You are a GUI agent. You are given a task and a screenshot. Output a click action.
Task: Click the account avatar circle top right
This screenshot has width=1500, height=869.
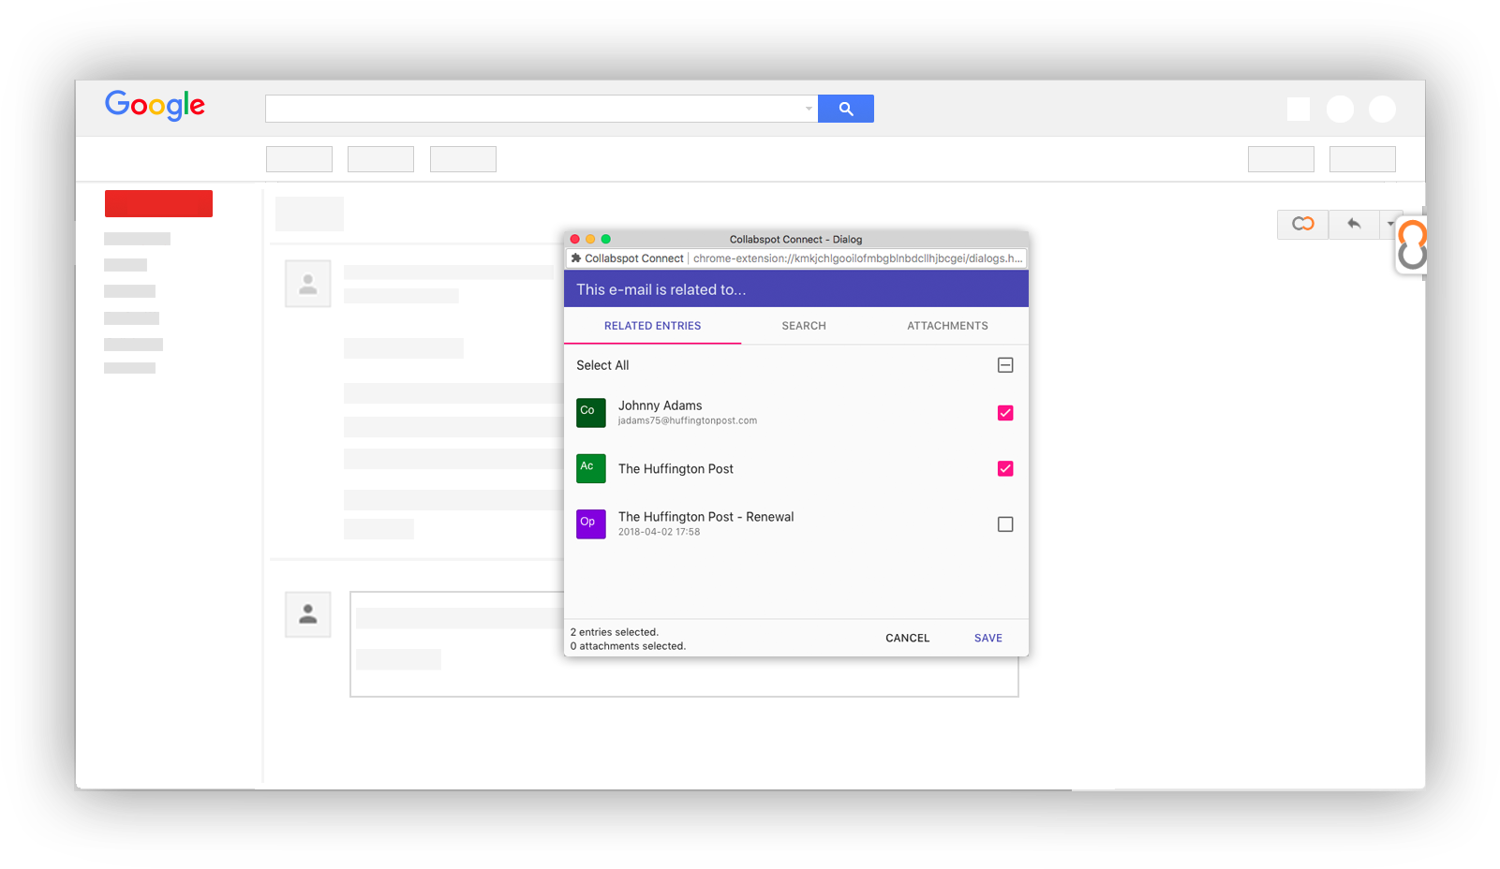coord(1382,110)
